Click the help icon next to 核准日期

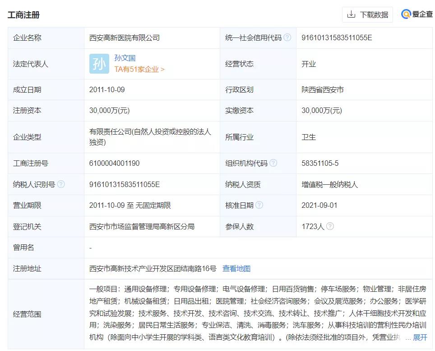coord(259,205)
